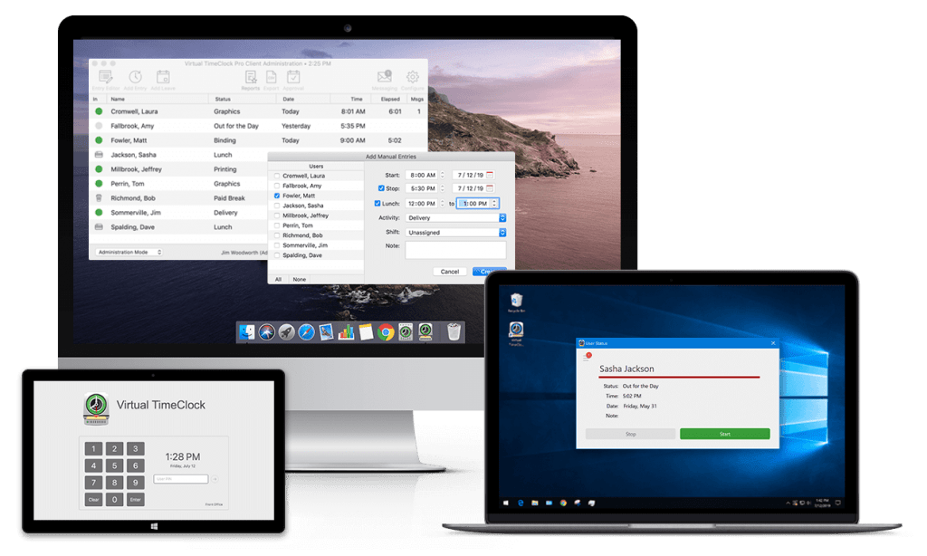The width and height of the screenshot is (927, 556).
Task: Check Perrin, Tom in the Users list
Action: click(x=277, y=225)
